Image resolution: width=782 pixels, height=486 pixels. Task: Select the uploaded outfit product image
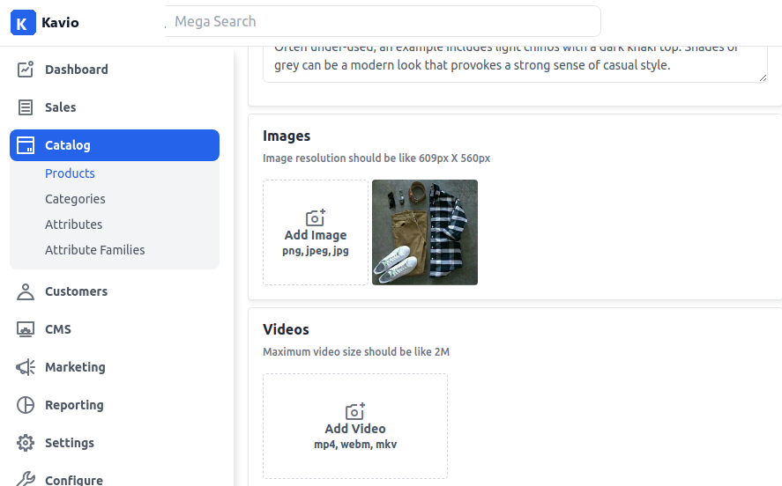(425, 232)
